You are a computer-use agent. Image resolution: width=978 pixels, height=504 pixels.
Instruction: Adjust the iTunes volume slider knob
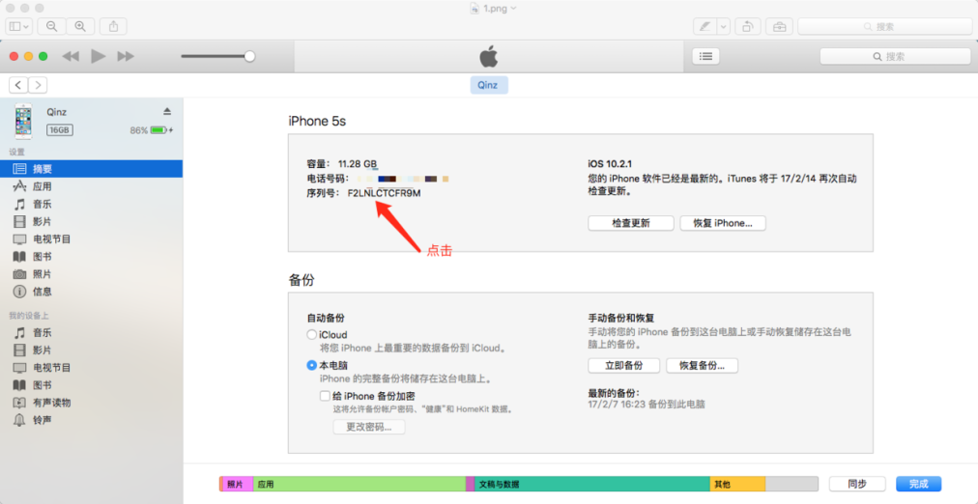click(x=249, y=56)
